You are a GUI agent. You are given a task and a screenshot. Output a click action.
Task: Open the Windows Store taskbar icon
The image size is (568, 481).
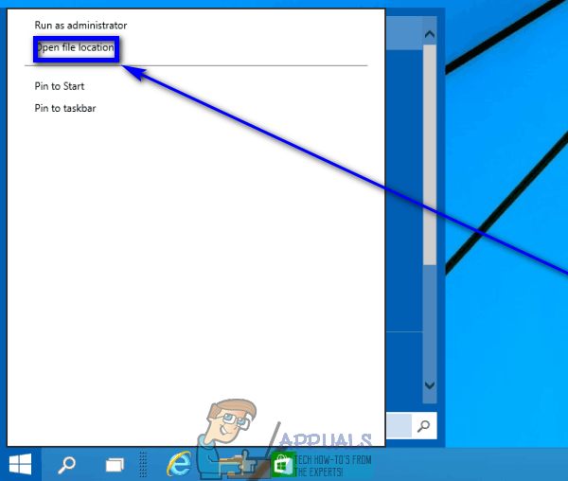(282, 465)
